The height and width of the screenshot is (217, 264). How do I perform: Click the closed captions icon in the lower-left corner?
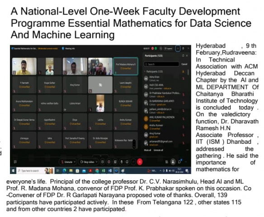pos(15,162)
